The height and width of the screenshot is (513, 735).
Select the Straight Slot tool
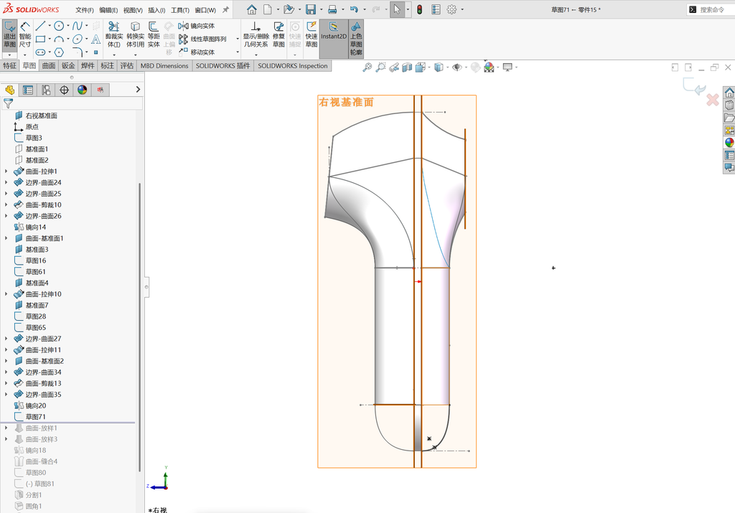[40, 52]
